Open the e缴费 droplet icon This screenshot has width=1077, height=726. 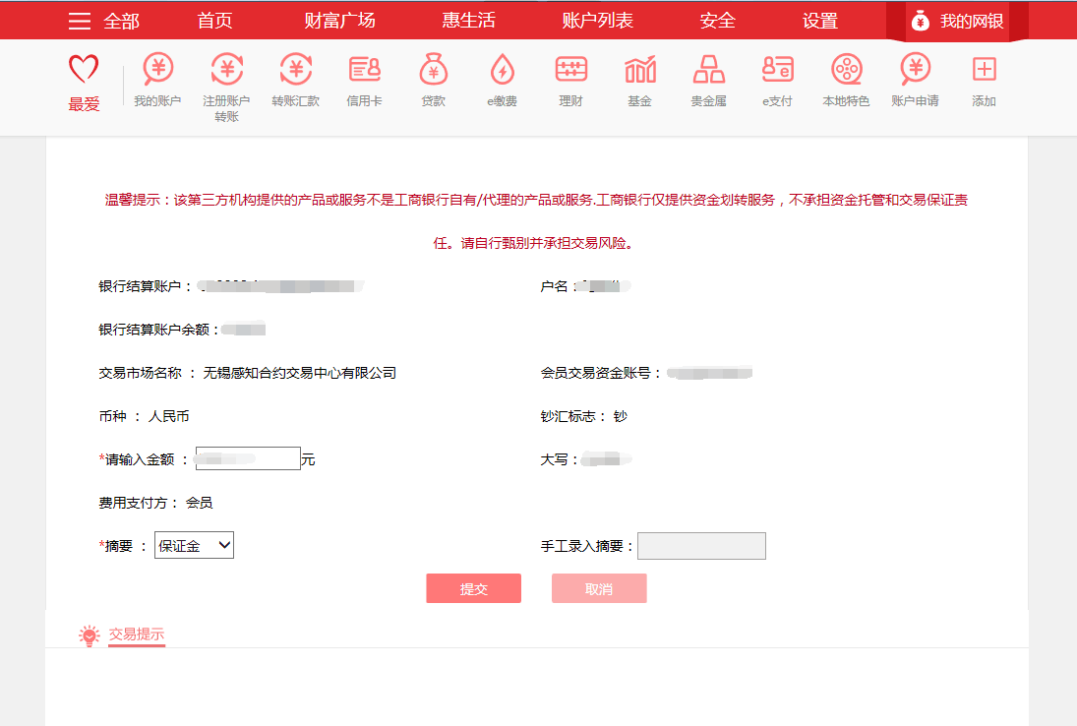(x=502, y=69)
